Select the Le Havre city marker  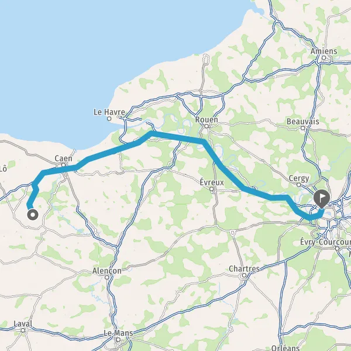point(109,118)
